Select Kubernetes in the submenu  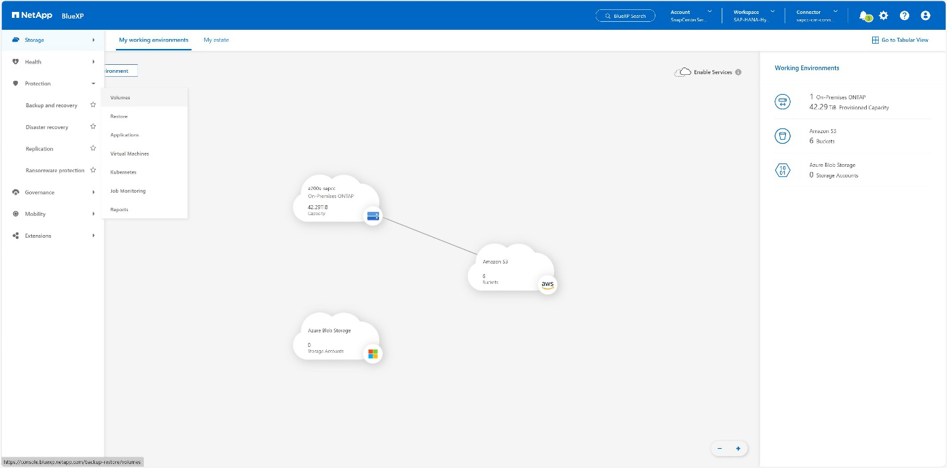tap(144, 172)
